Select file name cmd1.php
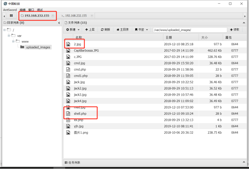 (81, 76)
